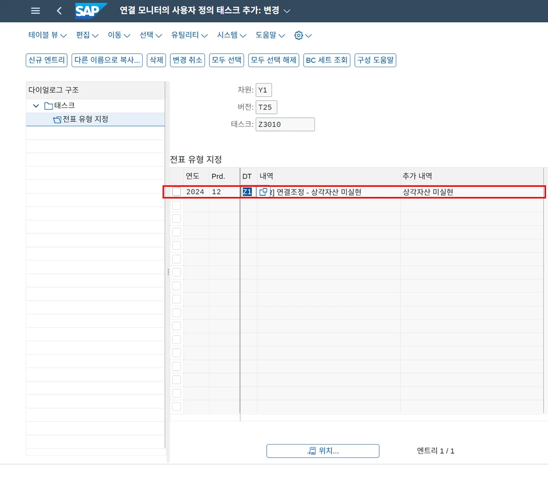
Task: Open the hamburger navigation menu
Action: tap(36, 11)
